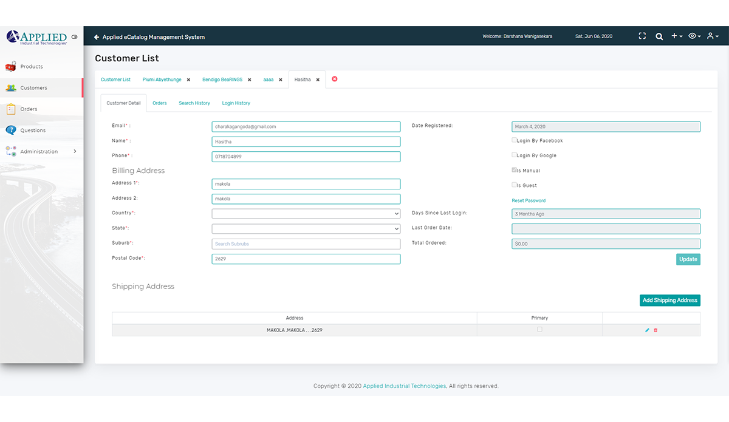The height and width of the screenshot is (422, 729).
Task: Toggle fullscreen mode icon
Action: [642, 36]
